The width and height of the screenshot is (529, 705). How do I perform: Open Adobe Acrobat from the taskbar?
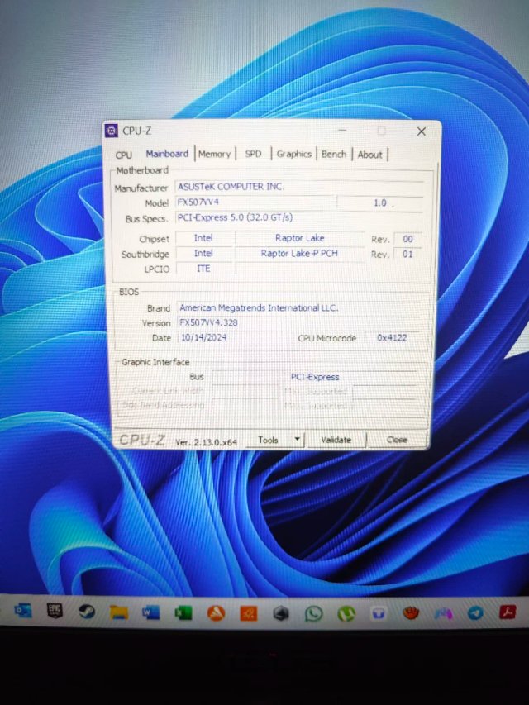tap(508, 612)
